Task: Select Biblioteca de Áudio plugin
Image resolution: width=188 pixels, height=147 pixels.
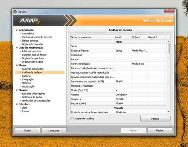Action: click(x=32, y=97)
